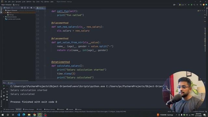Select the main tab in Run panel

coord(11,83)
